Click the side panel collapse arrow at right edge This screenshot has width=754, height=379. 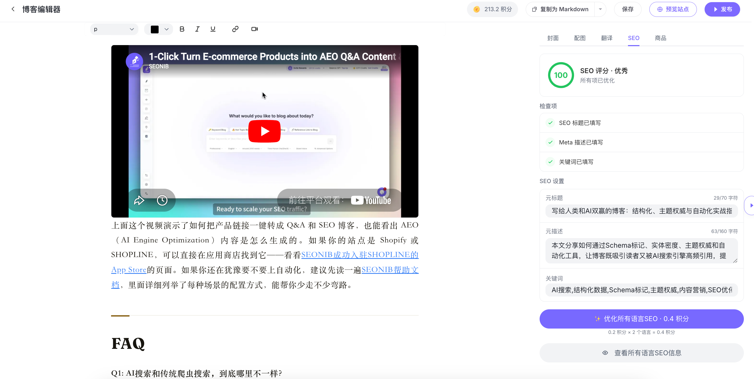tap(751, 206)
